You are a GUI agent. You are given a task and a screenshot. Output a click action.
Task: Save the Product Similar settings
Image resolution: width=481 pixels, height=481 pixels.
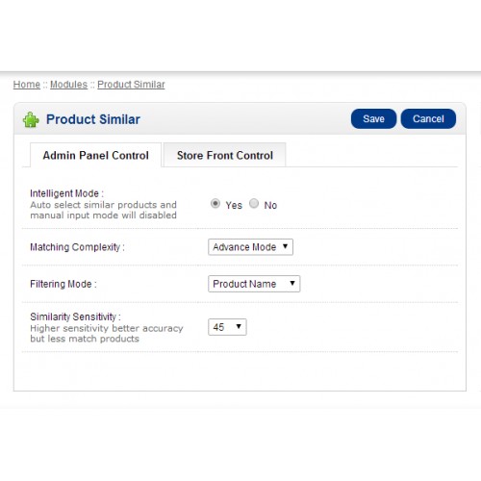click(373, 118)
